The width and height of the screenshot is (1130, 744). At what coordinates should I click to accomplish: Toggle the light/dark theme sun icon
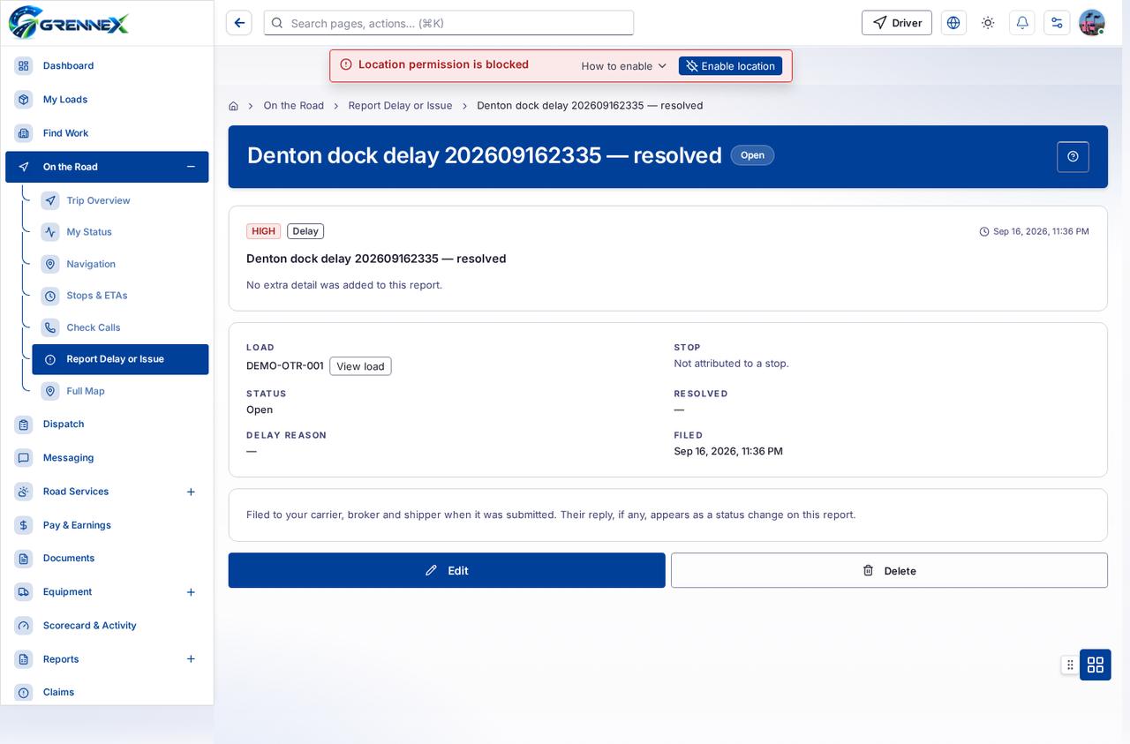(x=988, y=23)
